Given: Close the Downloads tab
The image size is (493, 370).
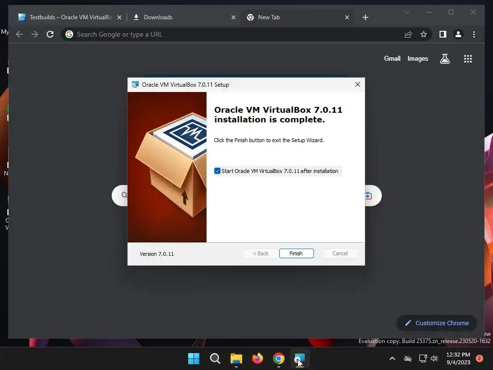Looking at the screenshot, I should (x=234, y=17).
